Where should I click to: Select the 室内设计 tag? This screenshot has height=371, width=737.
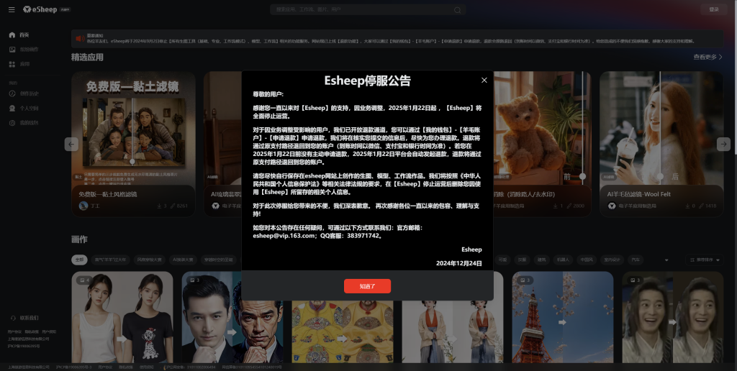tap(612, 260)
